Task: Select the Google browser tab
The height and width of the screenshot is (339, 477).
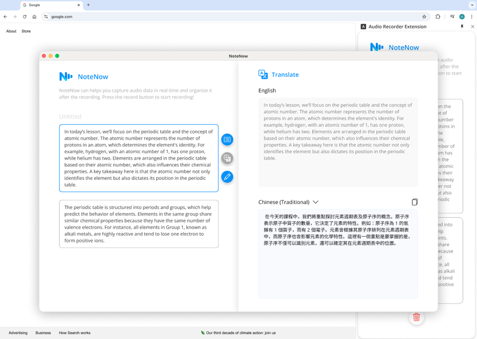Action: pos(51,5)
